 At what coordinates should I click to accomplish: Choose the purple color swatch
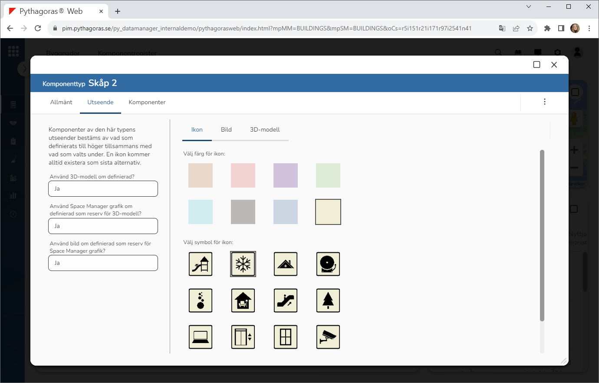pyautogui.click(x=286, y=175)
